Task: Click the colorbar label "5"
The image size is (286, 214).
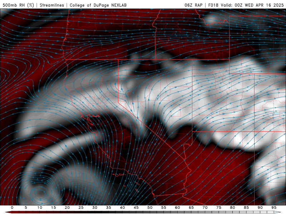Action: 26,208
